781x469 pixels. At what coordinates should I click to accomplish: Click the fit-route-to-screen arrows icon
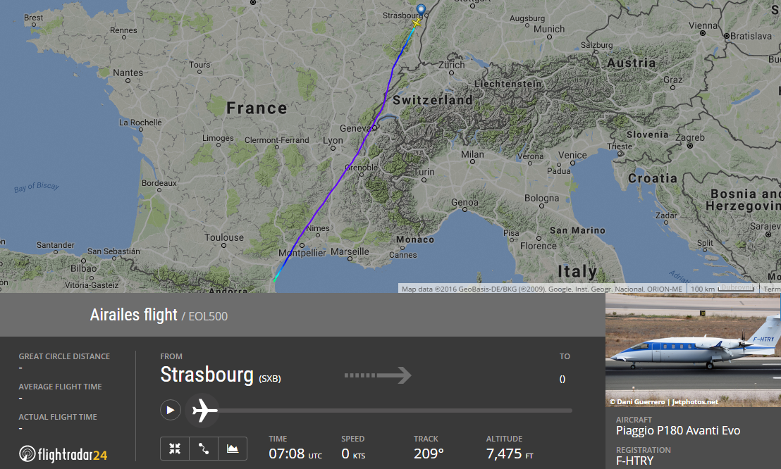tap(175, 449)
